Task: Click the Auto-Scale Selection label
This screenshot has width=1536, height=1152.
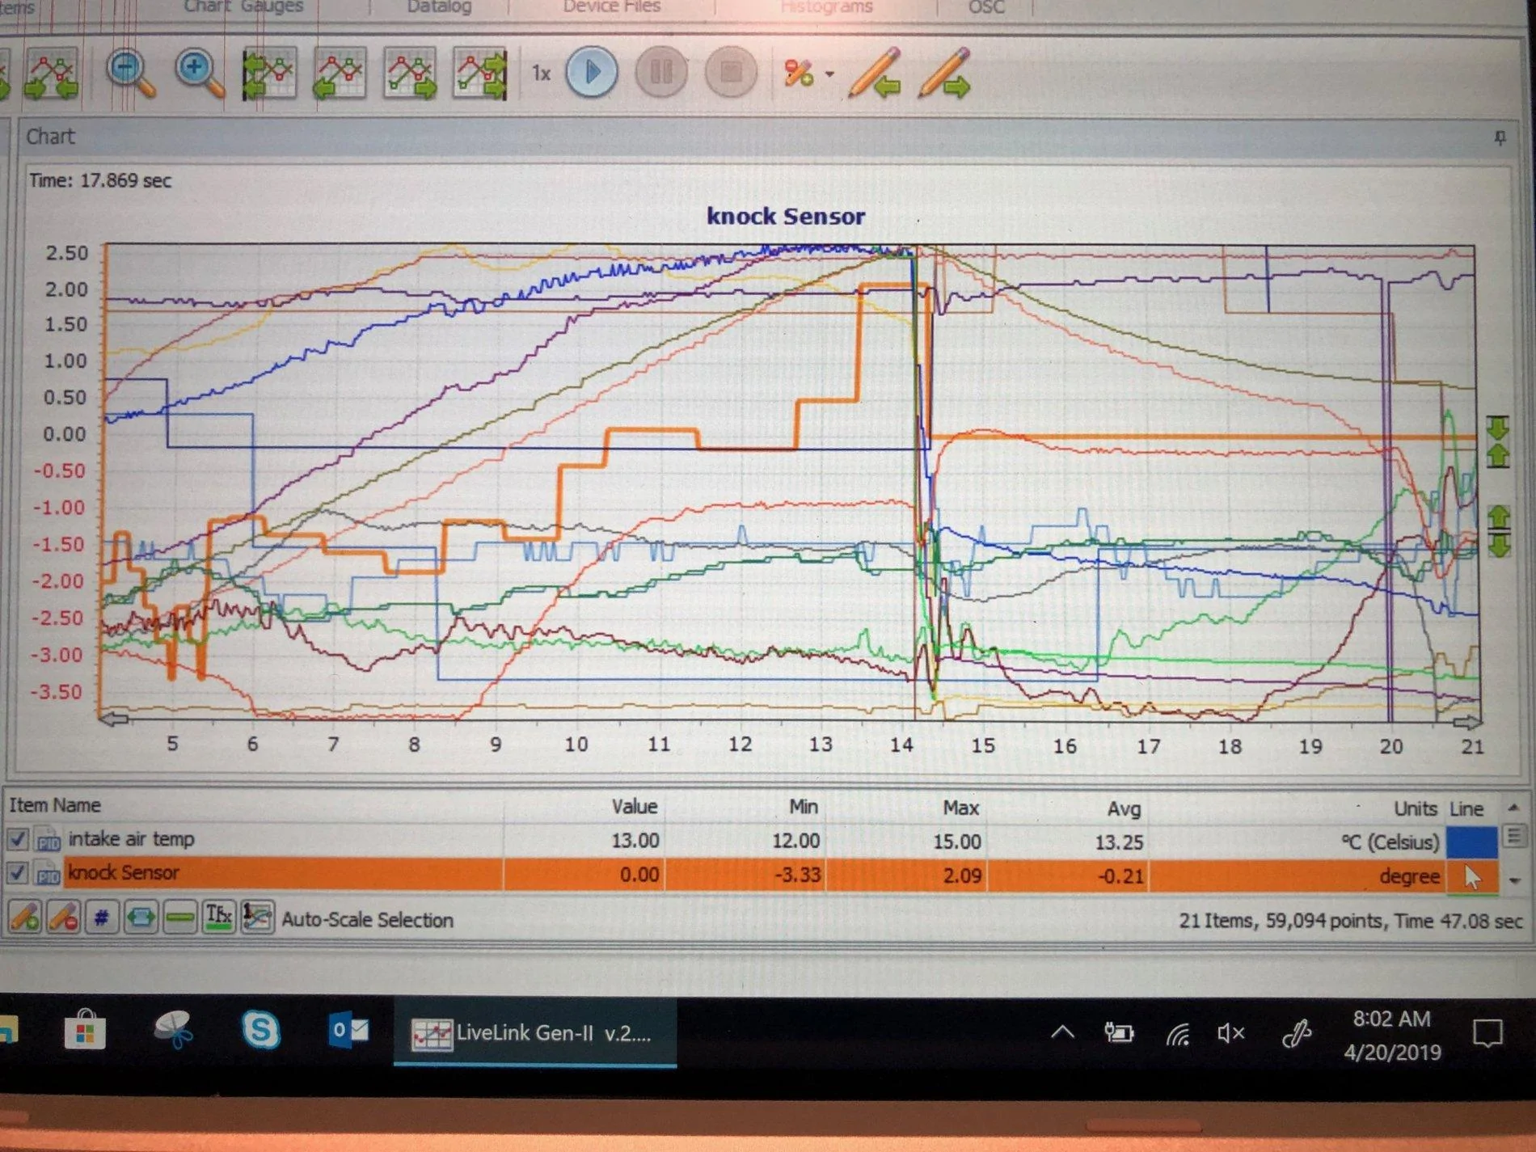Action: coord(367,920)
